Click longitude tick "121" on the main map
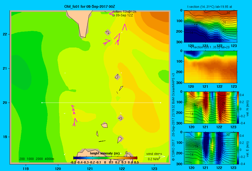This screenshot has height=171, width=252. tap(90, 168)
